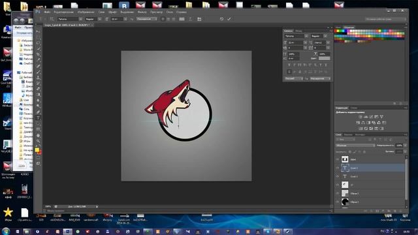
Task: Select the Brush tool in the toolbox
Action: click(x=39, y=72)
